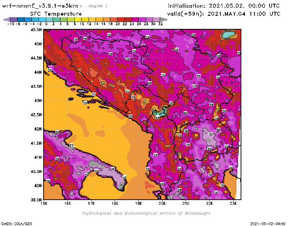The image size is (293, 226).
Task: Click the red swatch between 20 and 22
Action: click(121, 19)
